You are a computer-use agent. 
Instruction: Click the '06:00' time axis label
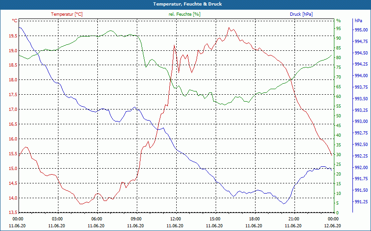(96, 219)
